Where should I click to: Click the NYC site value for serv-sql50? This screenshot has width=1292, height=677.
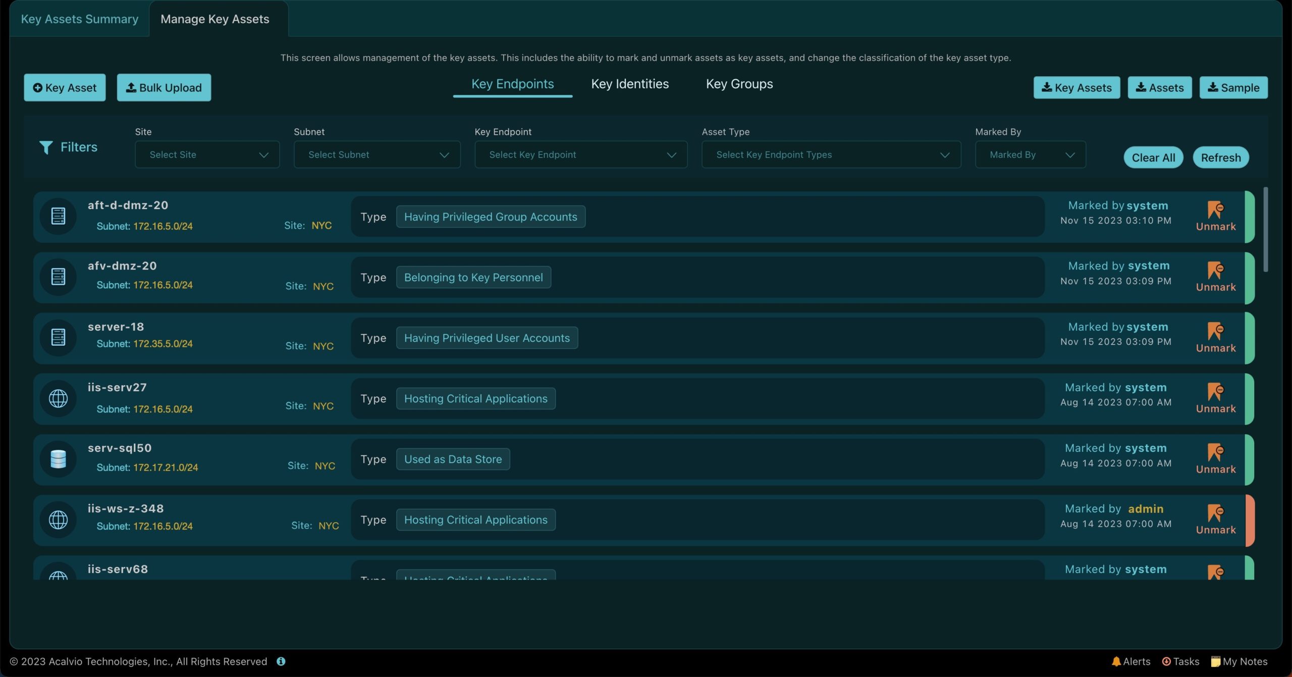click(x=325, y=466)
